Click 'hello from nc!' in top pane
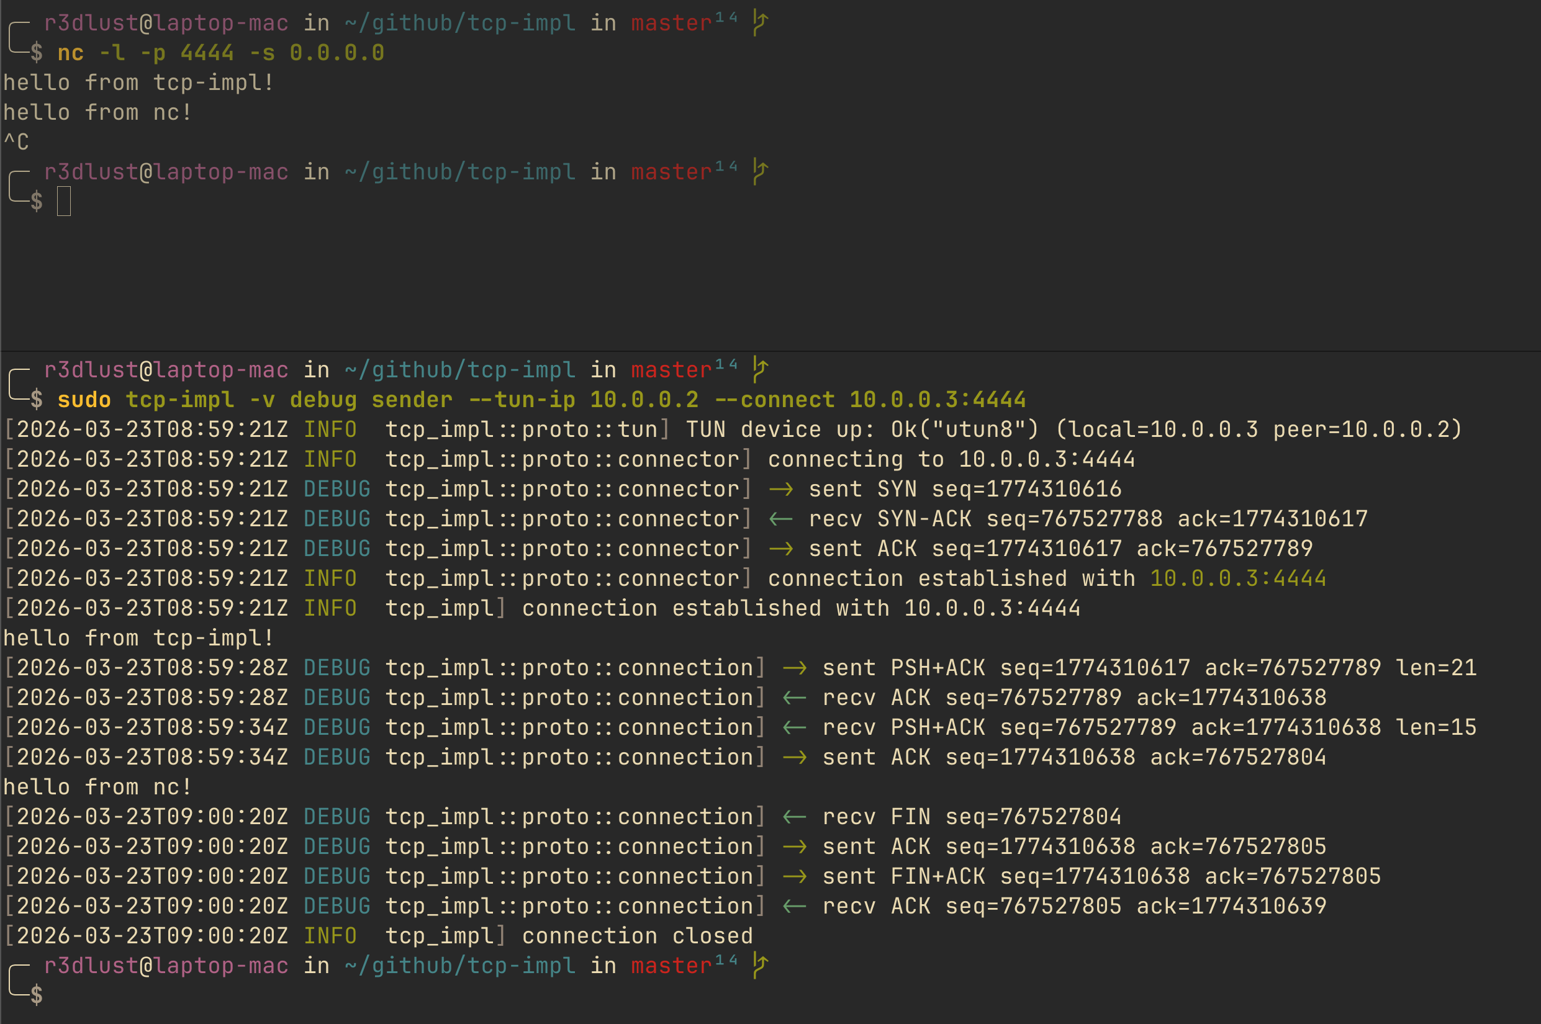Image resolution: width=1541 pixels, height=1024 pixels. [x=97, y=112]
